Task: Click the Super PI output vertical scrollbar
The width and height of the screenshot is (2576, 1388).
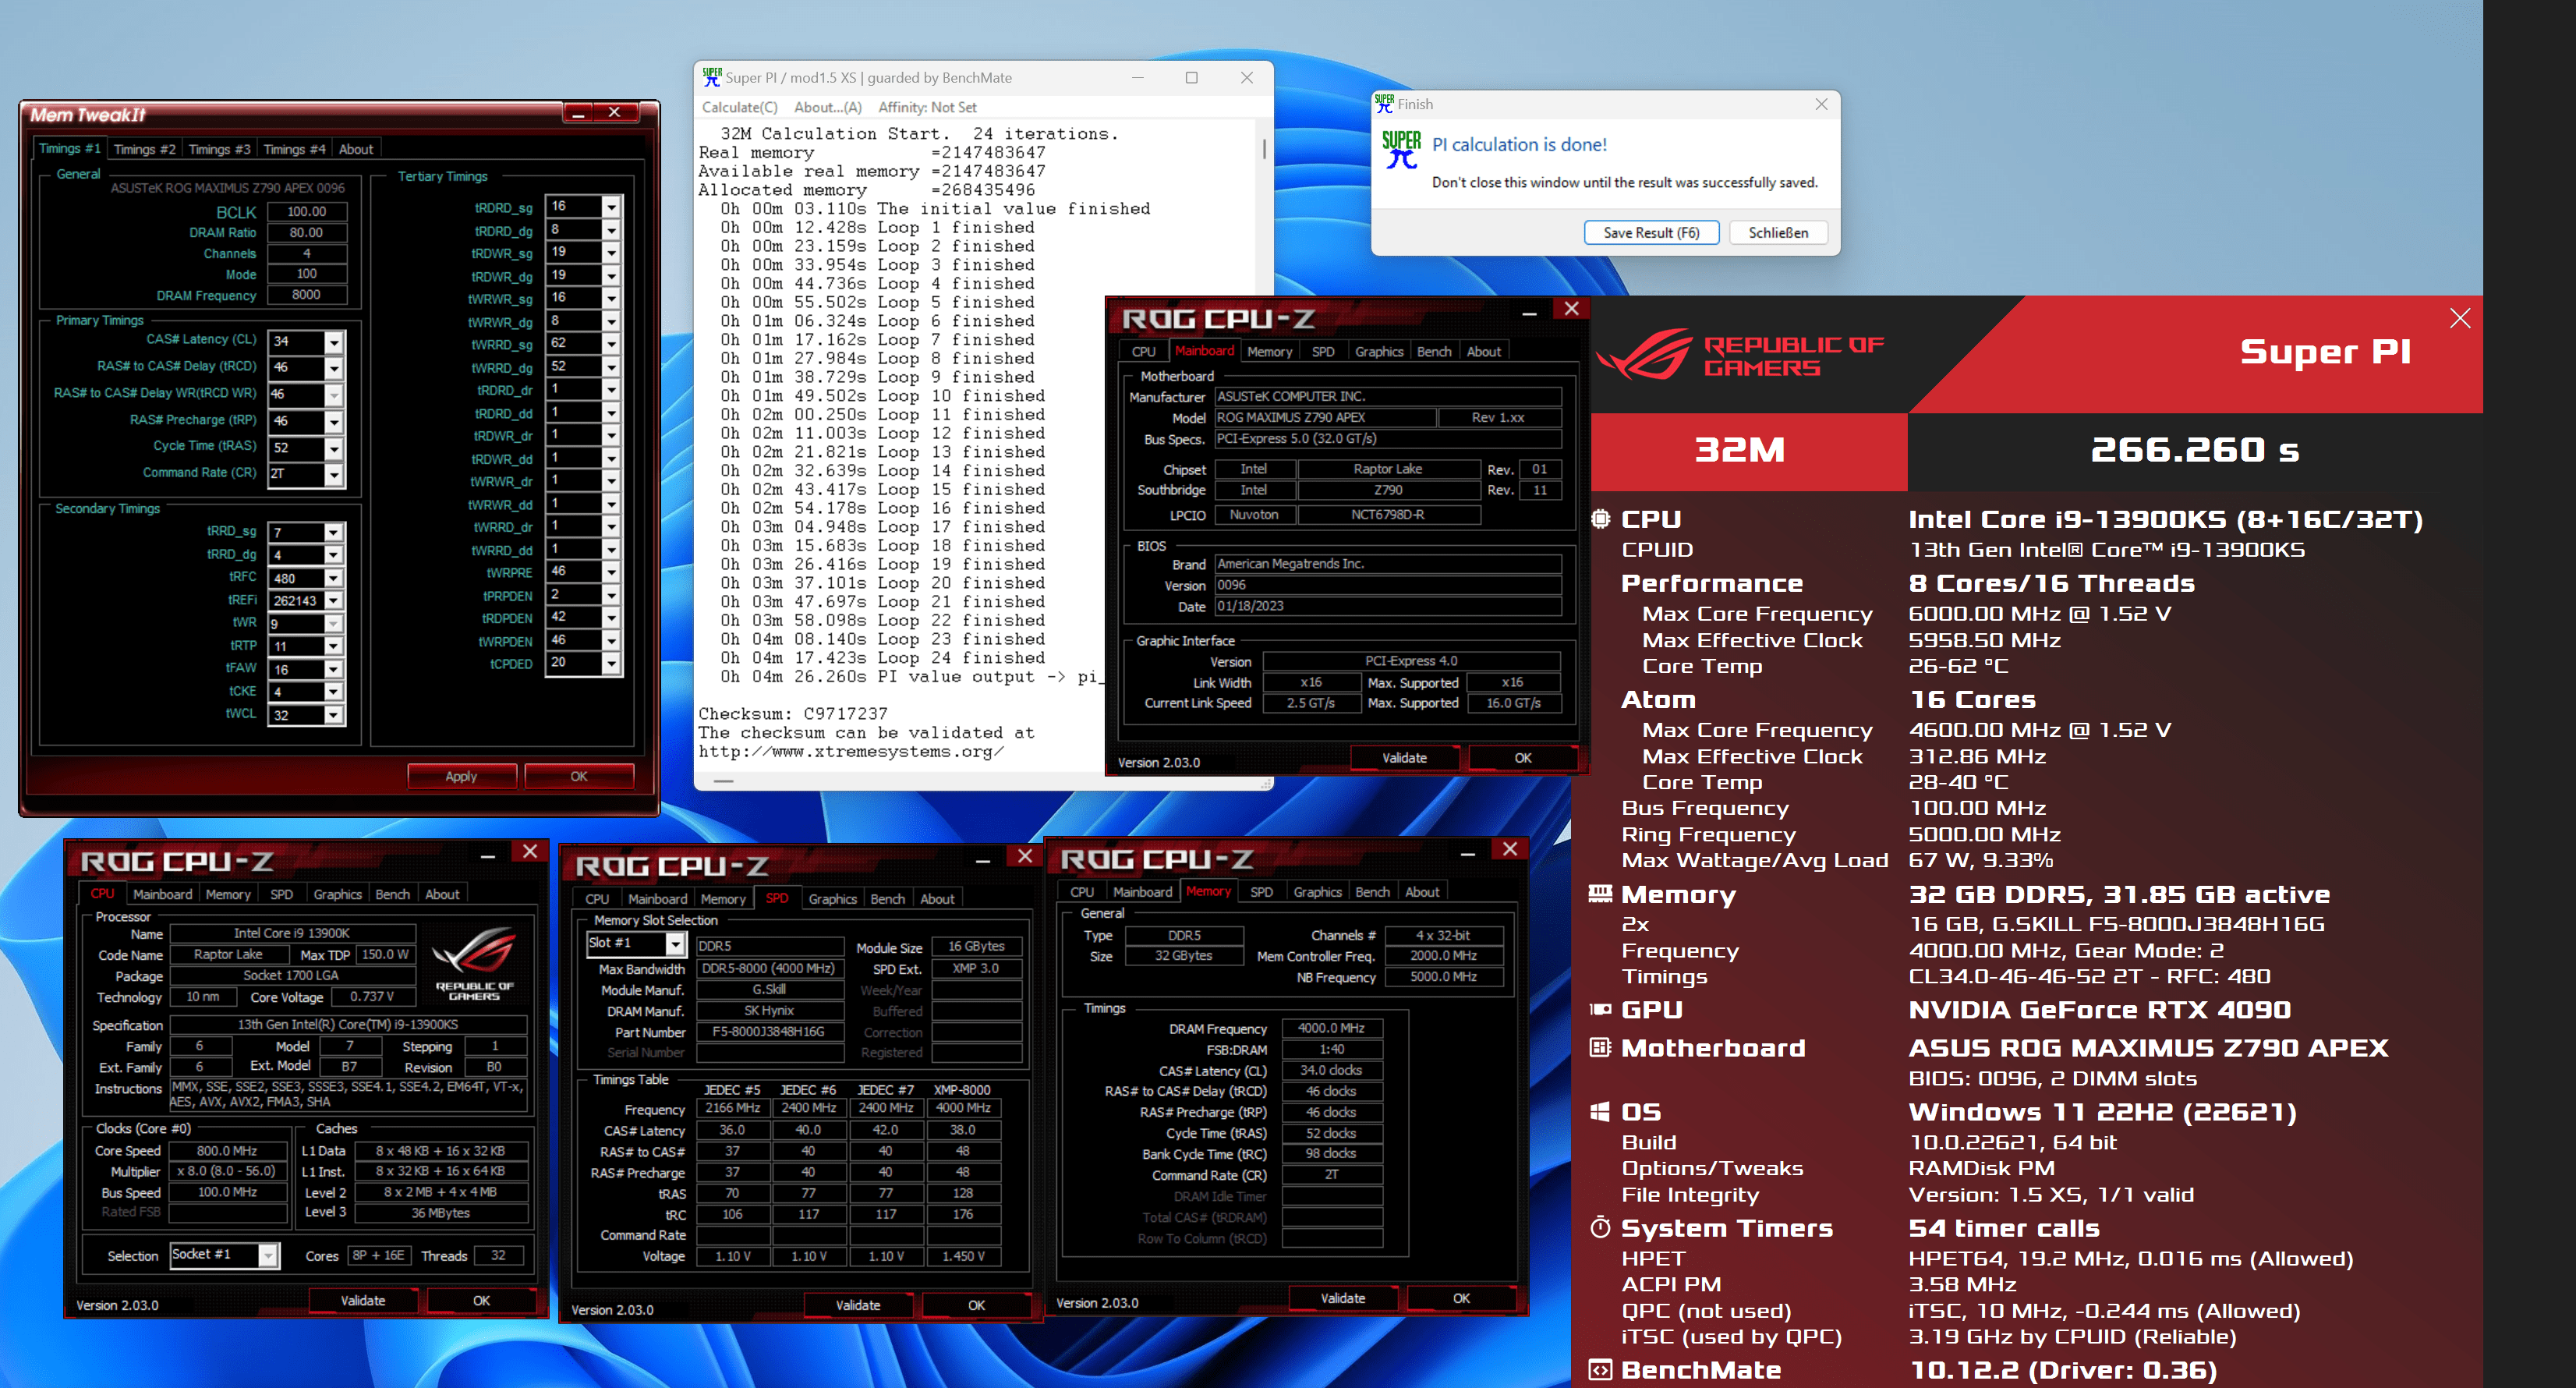Action: tap(1264, 148)
